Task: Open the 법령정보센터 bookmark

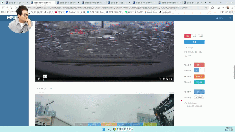Action: [x=36, y=12]
